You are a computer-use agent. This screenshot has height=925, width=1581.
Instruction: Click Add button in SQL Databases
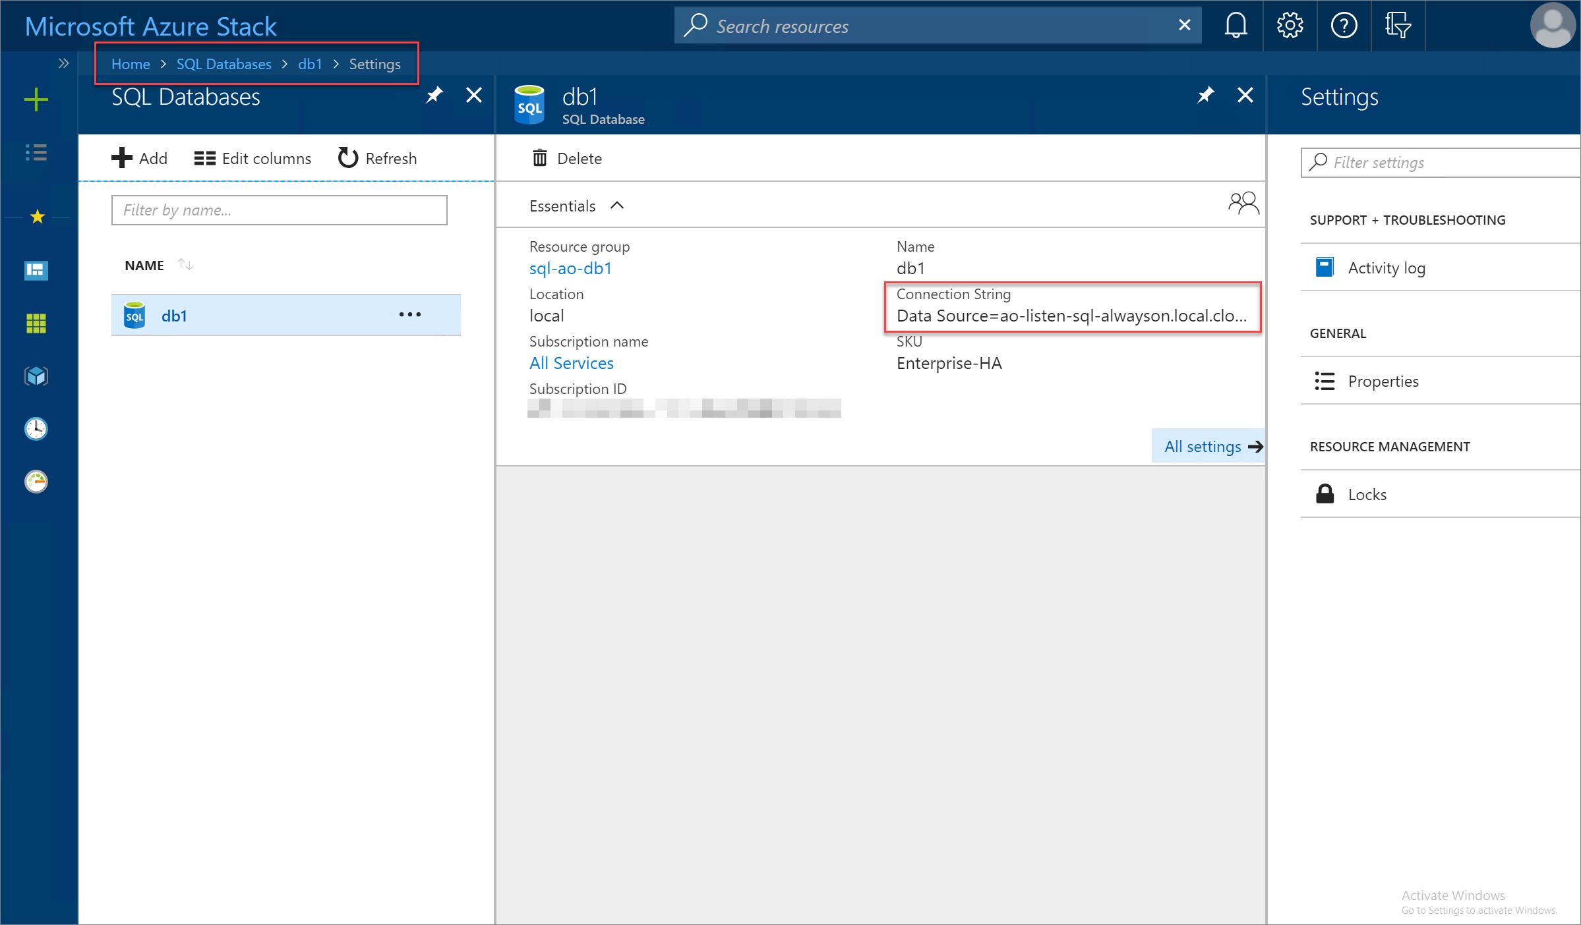(139, 157)
